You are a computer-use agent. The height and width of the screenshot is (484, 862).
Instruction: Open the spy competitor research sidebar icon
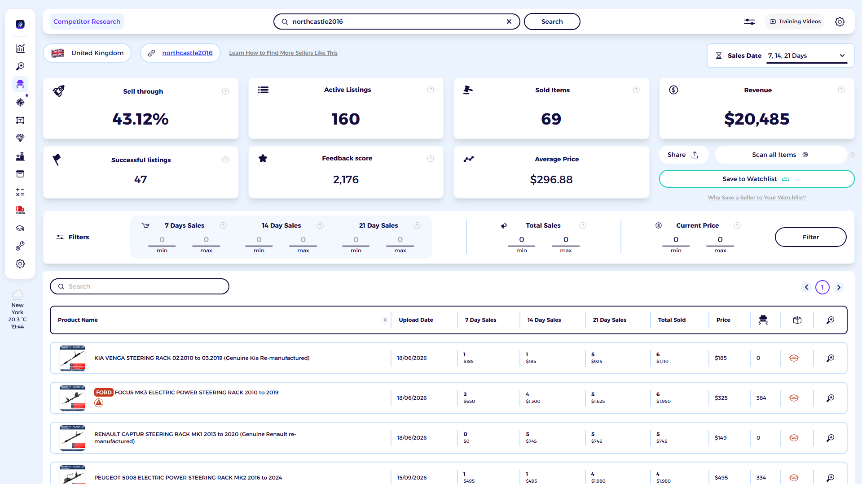click(20, 84)
